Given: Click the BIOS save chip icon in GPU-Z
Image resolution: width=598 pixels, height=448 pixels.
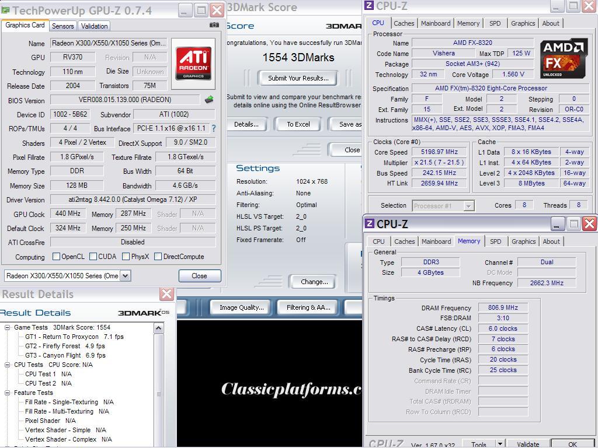Looking at the screenshot, I should click(209, 100).
